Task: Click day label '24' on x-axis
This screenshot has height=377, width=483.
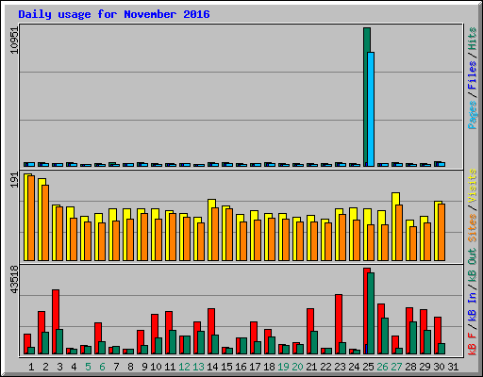Action: [x=354, y=367]
